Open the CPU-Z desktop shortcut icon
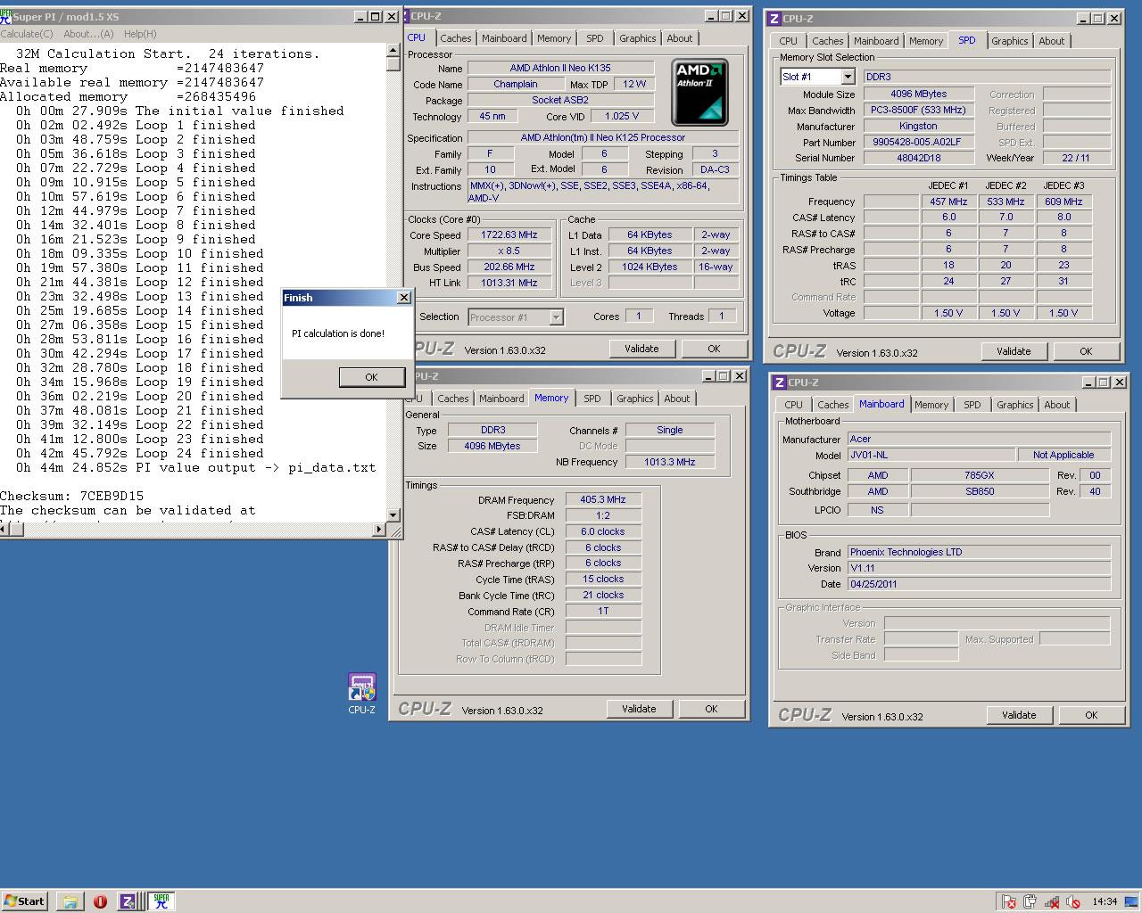This screenshot has width=1142, height=913. pos(361,694)
